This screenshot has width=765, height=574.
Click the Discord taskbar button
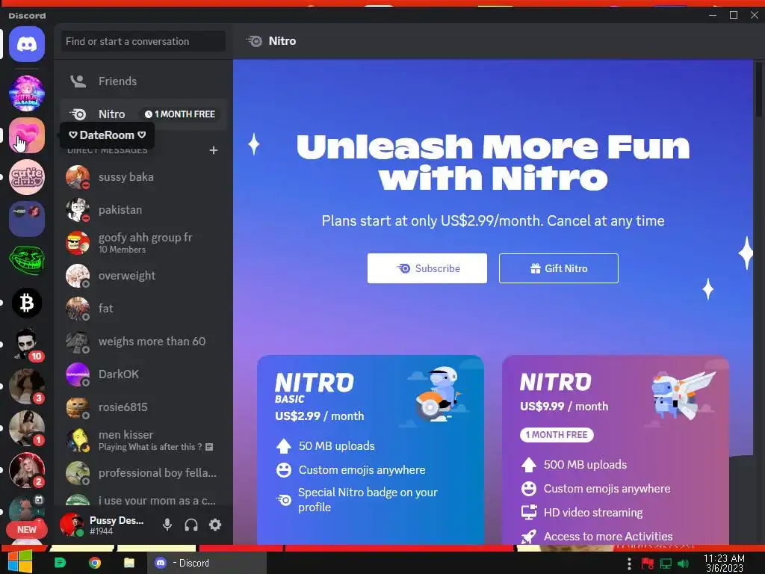tap(207, 563)
